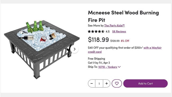
Task: Save the fire pit with the heart icon
Action: point(117,84)
